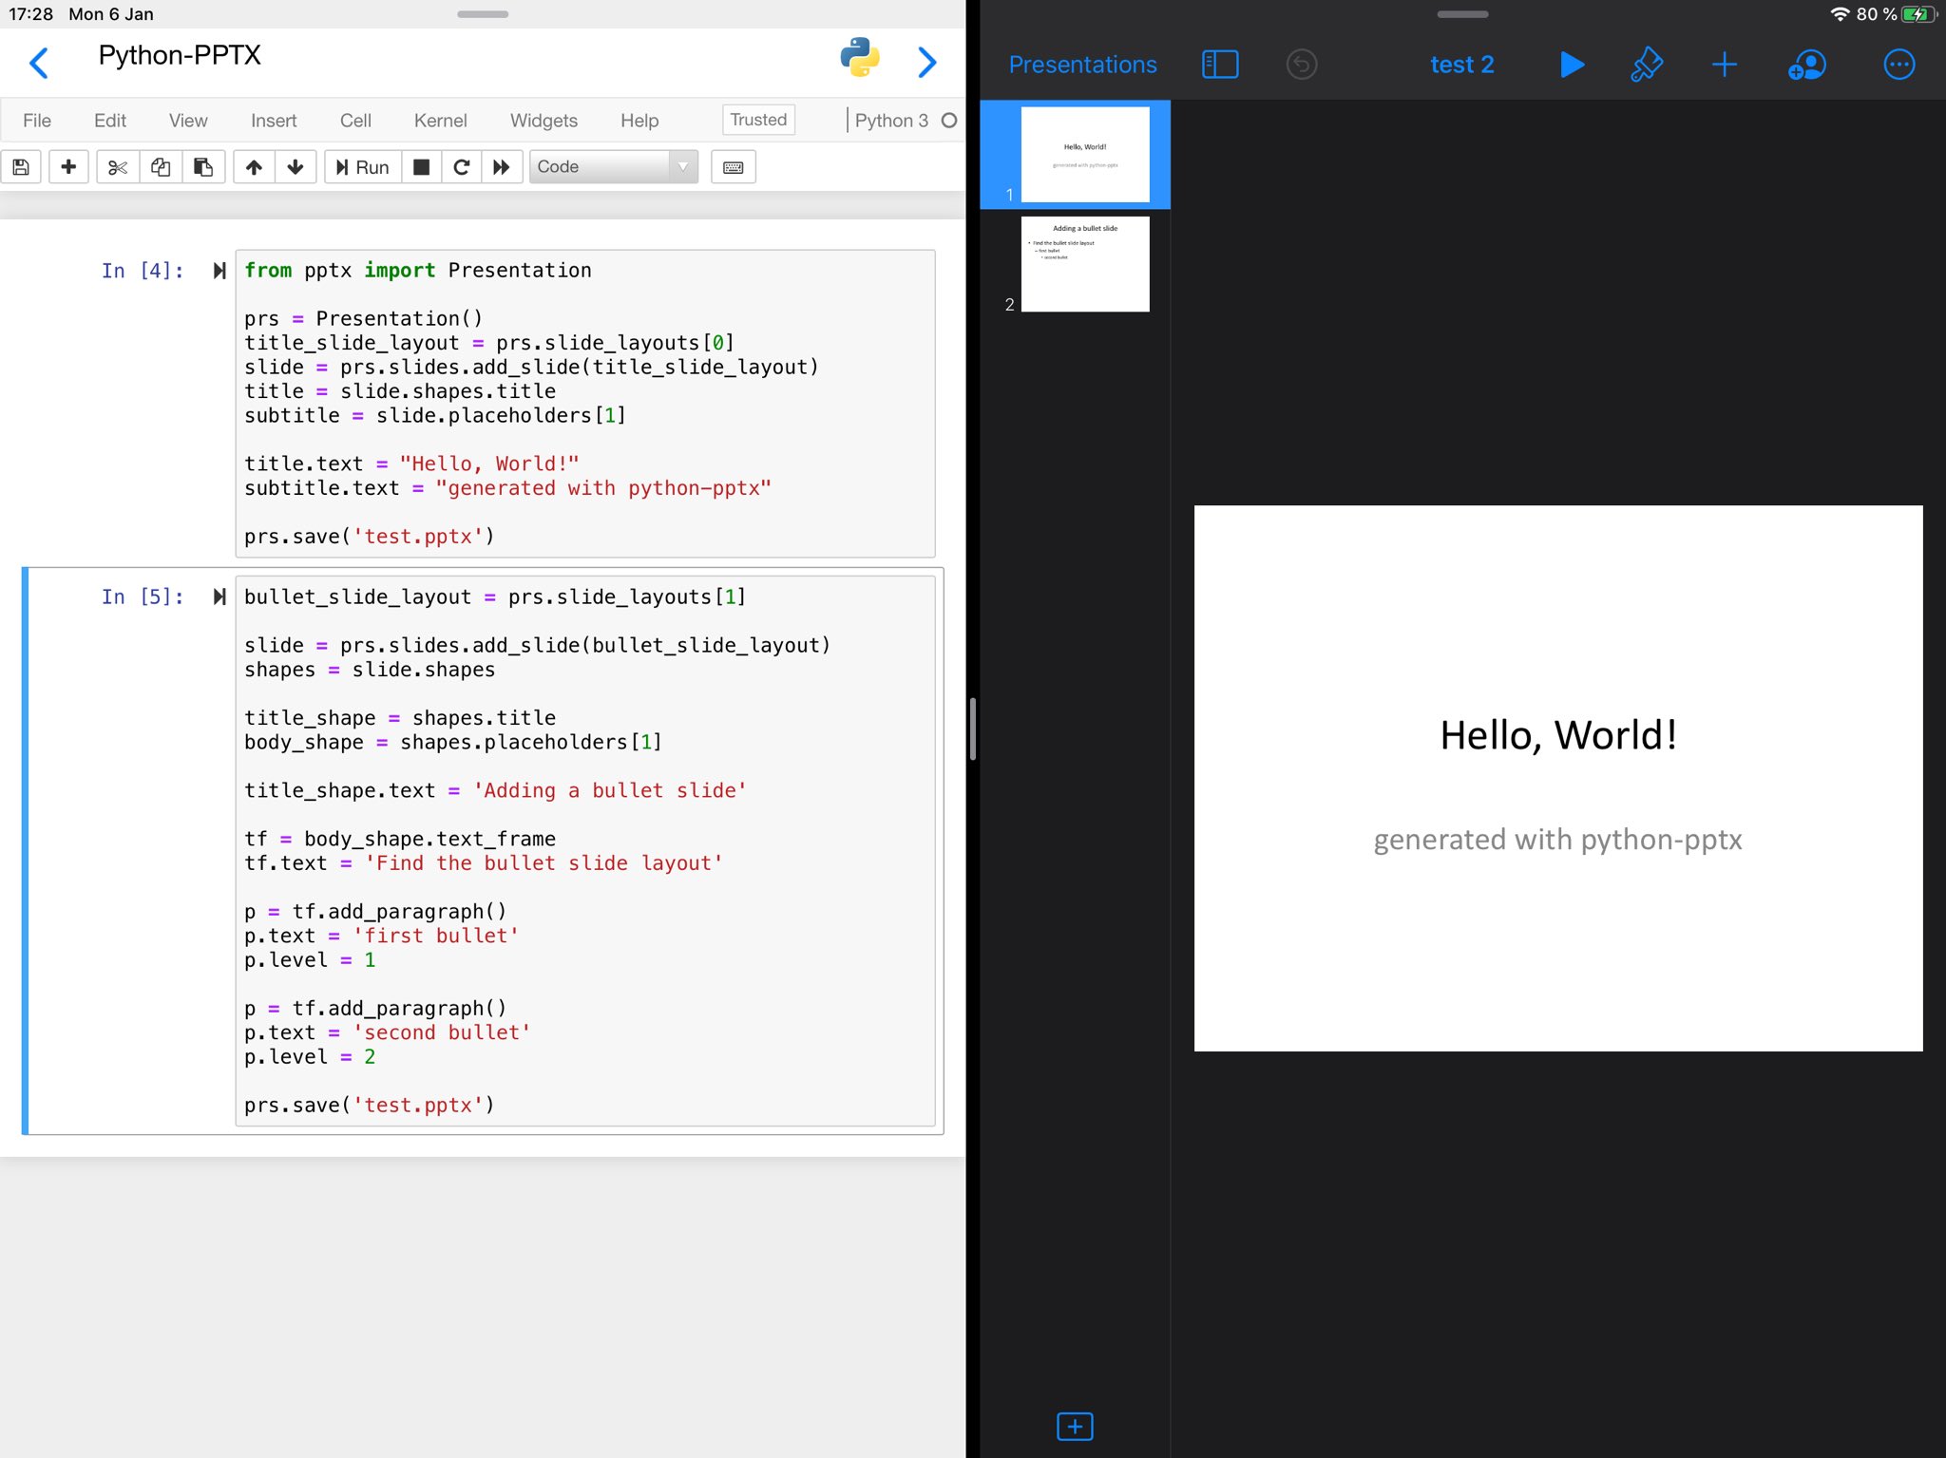This screenshot has height=1458, width=1946.
Task: Select slide 1 thumbnail Hello World
Action: pyautogui.click(x=1085, y=154)
